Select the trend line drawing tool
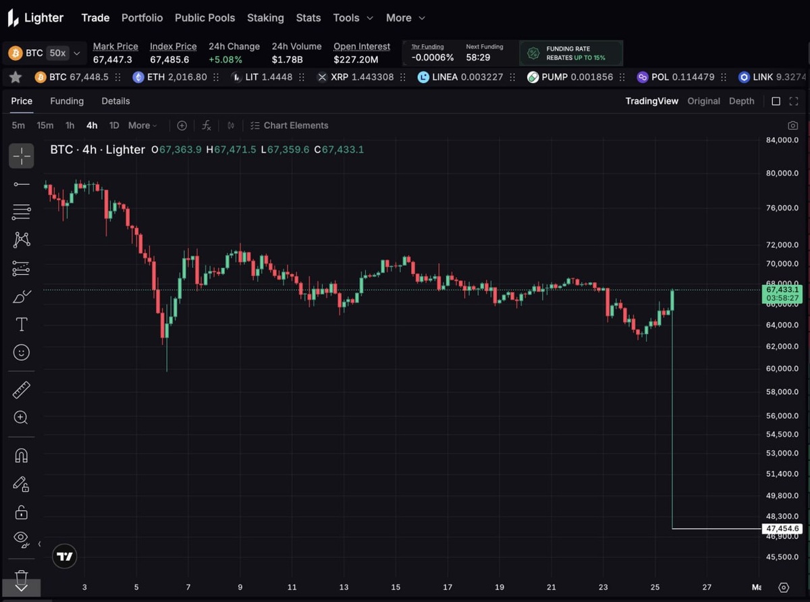 [x=22, y=184]
